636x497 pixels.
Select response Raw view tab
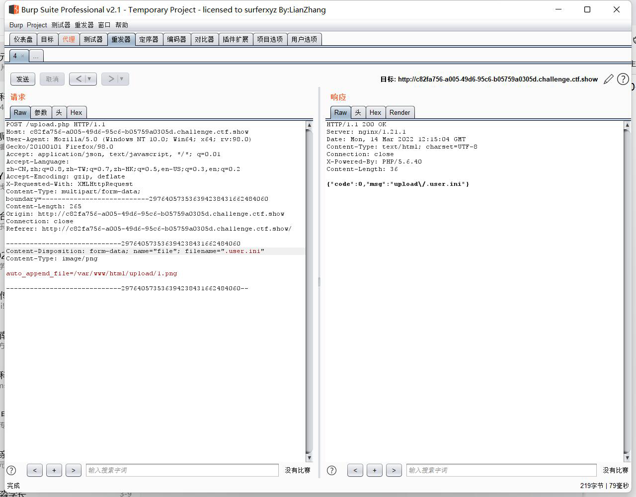coord(341,112)
